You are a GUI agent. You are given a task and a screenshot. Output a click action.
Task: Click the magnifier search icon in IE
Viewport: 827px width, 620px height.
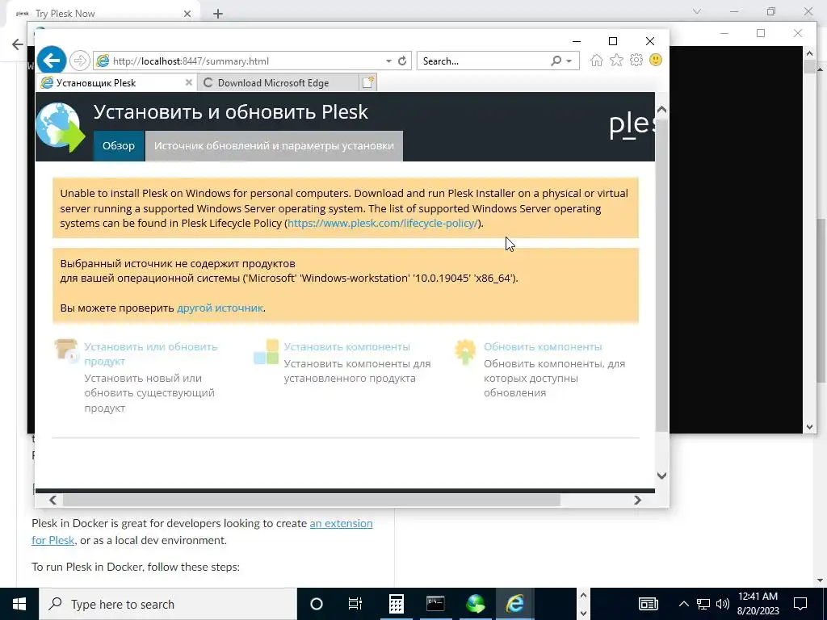[x=556, y=61]
